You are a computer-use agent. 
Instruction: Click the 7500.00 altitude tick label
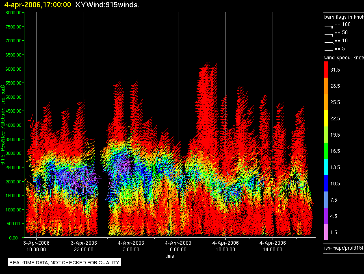pyautogui.click(x=13, y=27)
